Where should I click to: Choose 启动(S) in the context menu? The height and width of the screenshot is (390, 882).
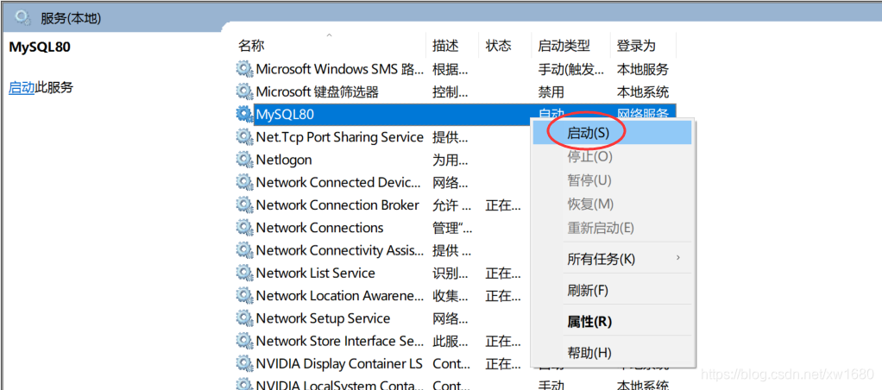[x=612, y=133]
